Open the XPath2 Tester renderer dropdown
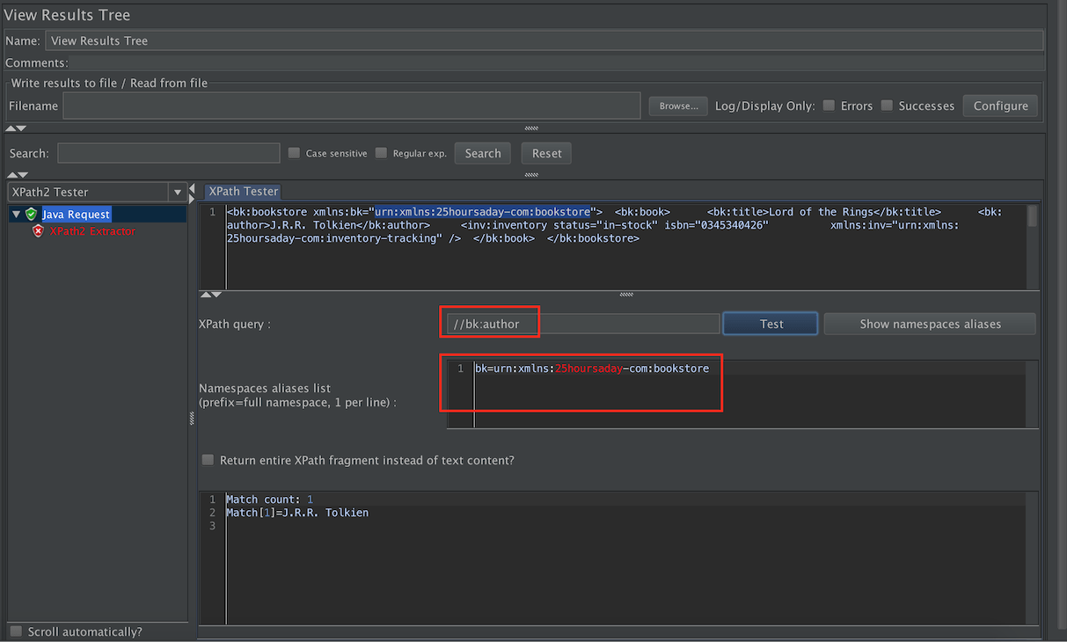 (178, 192)
